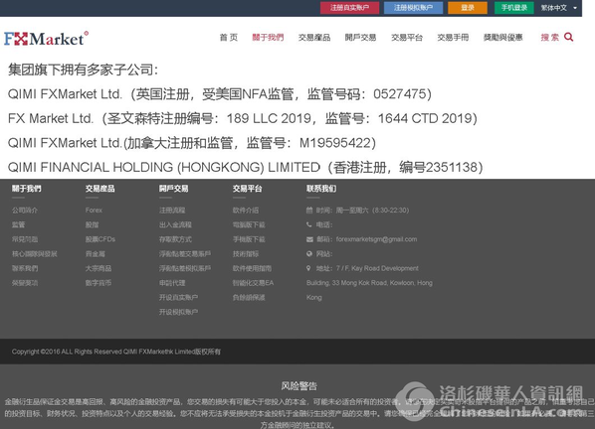Click the 開戶交易 footer column heading
Image resolution: width=595 pixels, height=429 pixels.
(173, 189)
